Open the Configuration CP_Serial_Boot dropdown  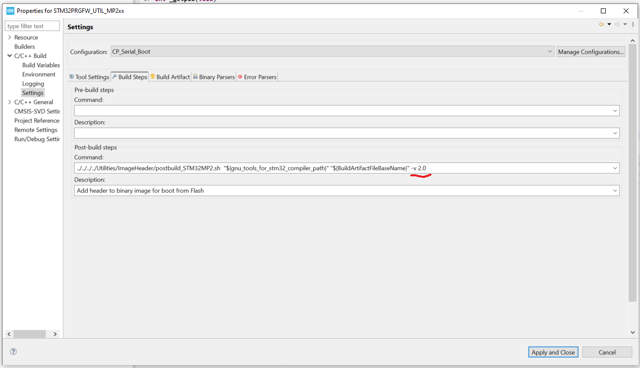click(332, 52)
